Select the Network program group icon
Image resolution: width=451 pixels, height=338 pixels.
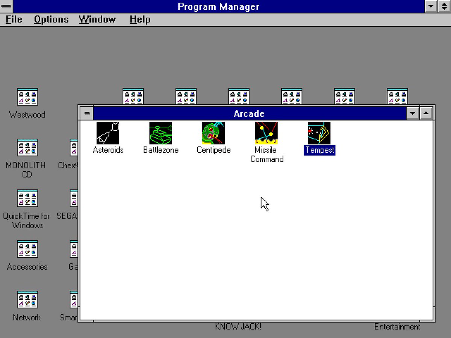(27, 300)
